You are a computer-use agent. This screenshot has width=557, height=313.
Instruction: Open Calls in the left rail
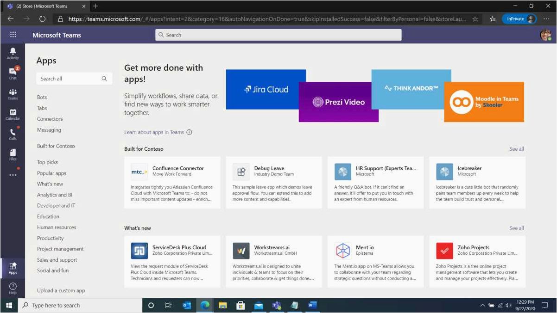13,135
